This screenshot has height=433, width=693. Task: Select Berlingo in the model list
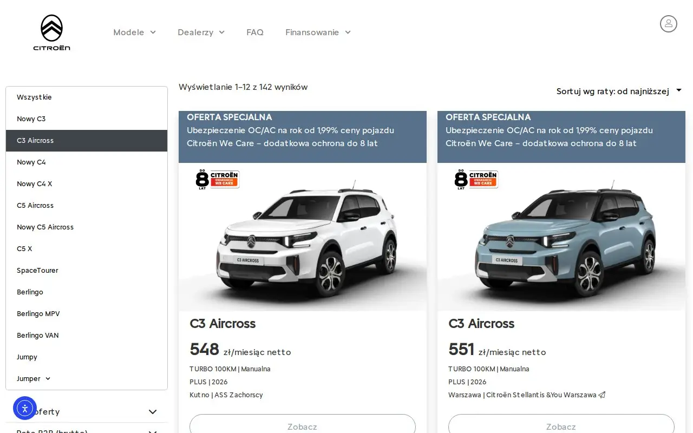[x=87, y=292]
